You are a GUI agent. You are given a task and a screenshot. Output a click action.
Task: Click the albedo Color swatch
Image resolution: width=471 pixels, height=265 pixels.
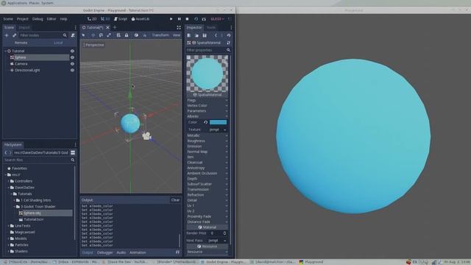pyautogui.click(x=219, y=122)
